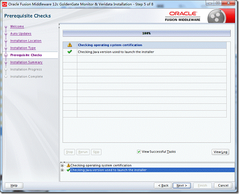Click the 100% progress bar
Screen dimensions: 239x194
point(146,33)
